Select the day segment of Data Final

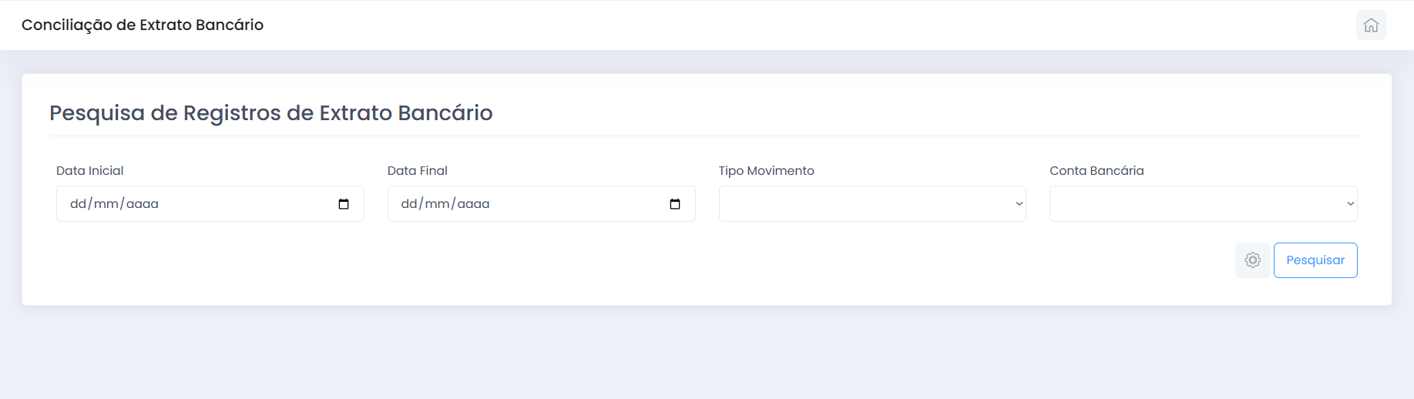[409, 204]
